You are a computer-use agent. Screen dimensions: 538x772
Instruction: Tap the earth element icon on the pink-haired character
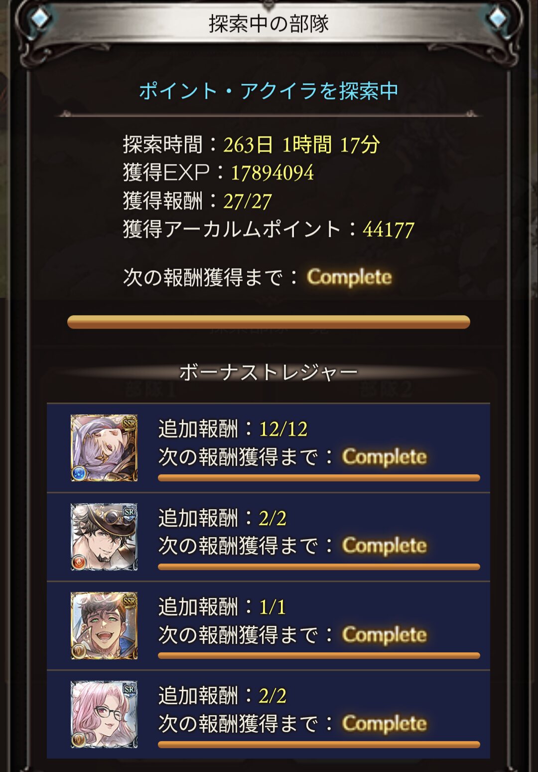79,740
